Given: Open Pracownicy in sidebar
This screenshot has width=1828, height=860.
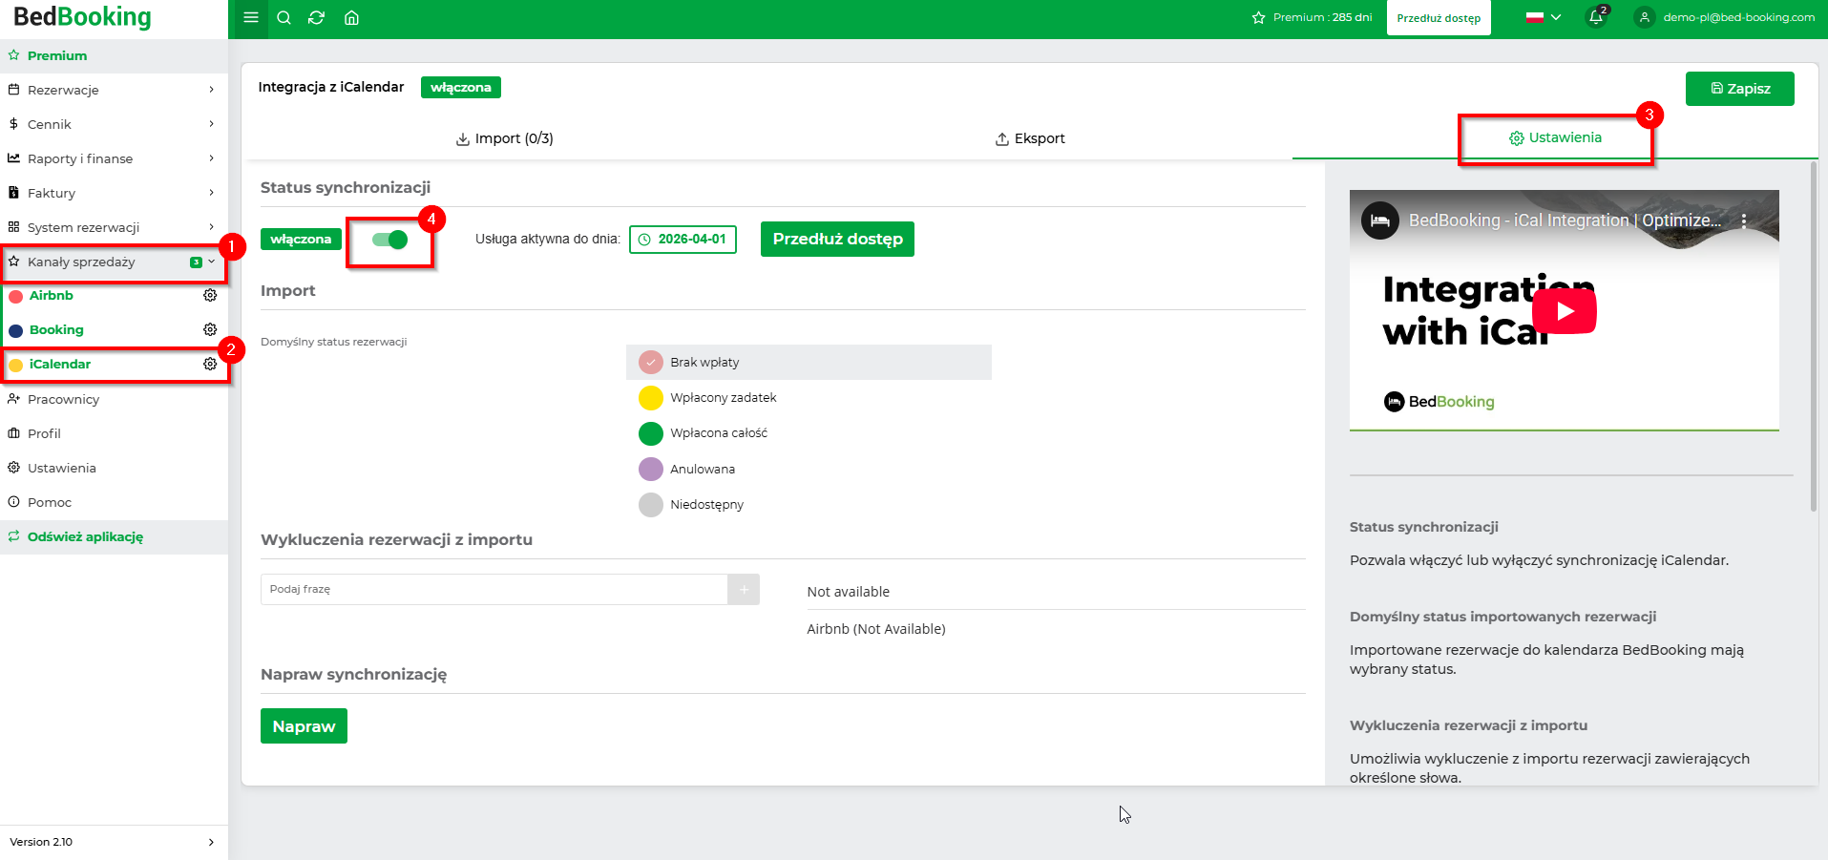Looking at the screenshot, I should tap(114, 399).
